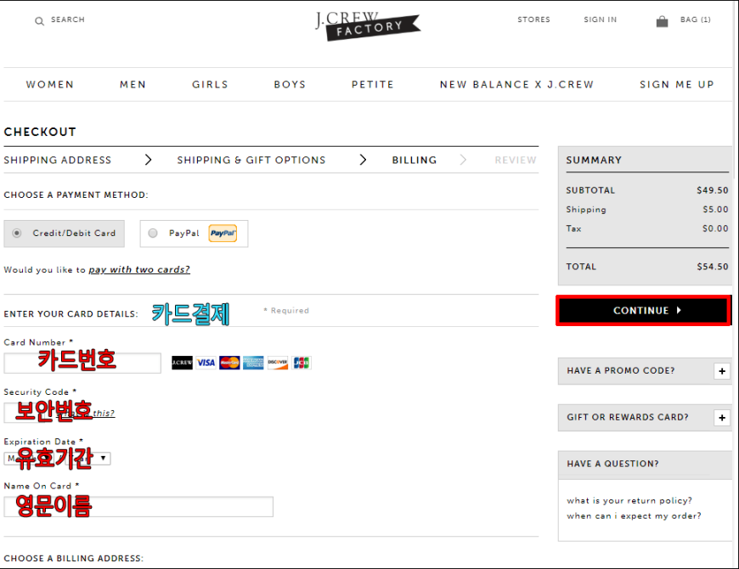Click the arrow after Shipping Address step
Image resolution: width=739 pixels, height=569 pixels.
click(148, 160)
